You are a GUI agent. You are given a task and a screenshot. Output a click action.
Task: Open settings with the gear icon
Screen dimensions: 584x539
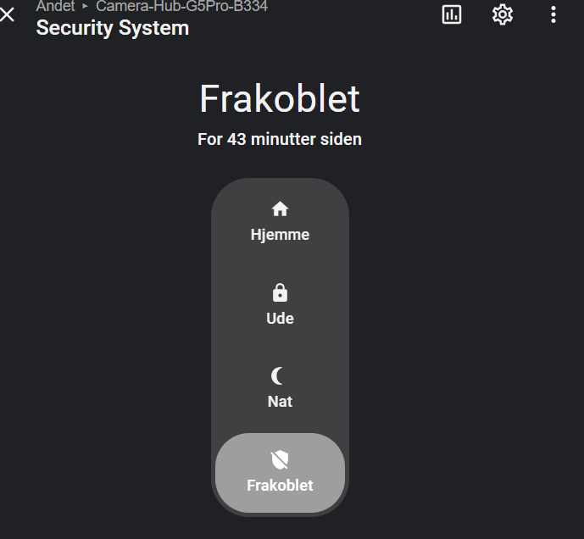pyautogui.click(x=503, y=14)
